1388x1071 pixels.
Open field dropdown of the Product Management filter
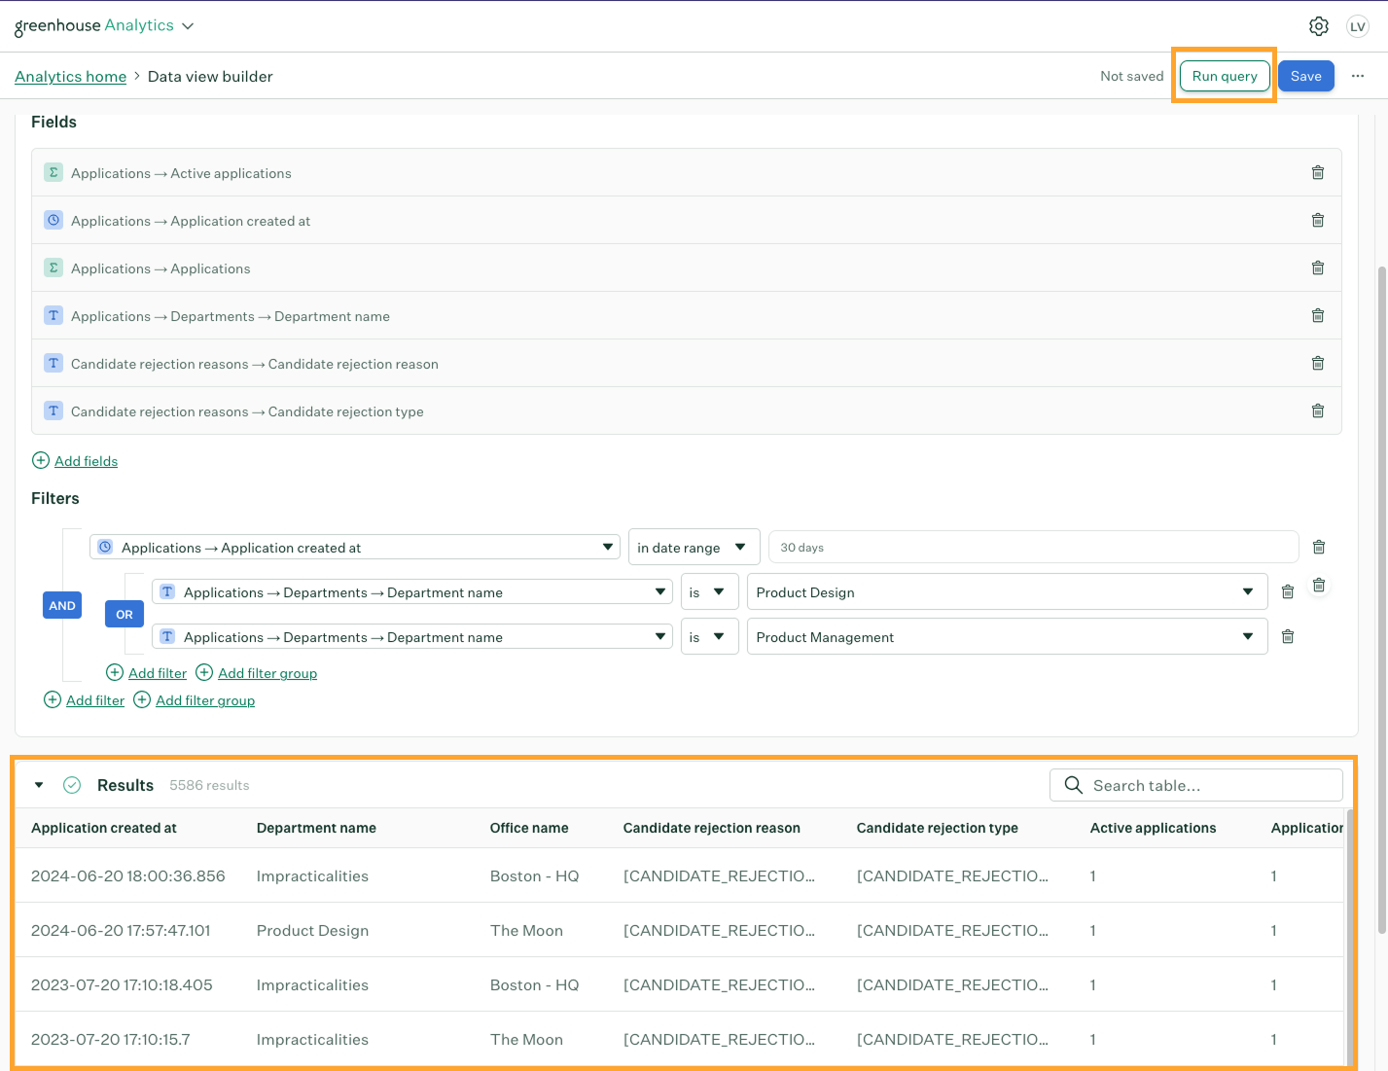coord(412,636)
